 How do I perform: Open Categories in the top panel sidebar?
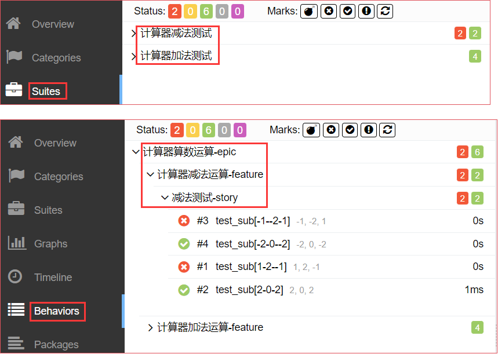tap(57, 58)
